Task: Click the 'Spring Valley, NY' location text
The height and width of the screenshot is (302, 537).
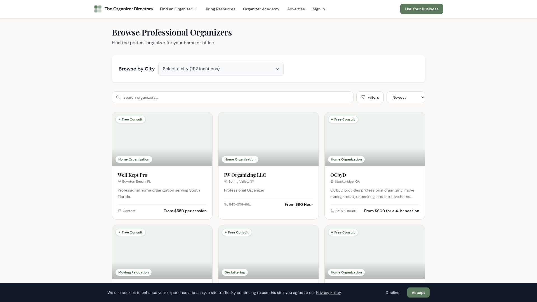Action: tap(241, 181)
